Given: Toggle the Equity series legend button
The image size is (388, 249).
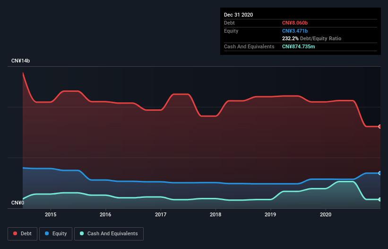Looking at the screenshot, I should coord(56,234).
